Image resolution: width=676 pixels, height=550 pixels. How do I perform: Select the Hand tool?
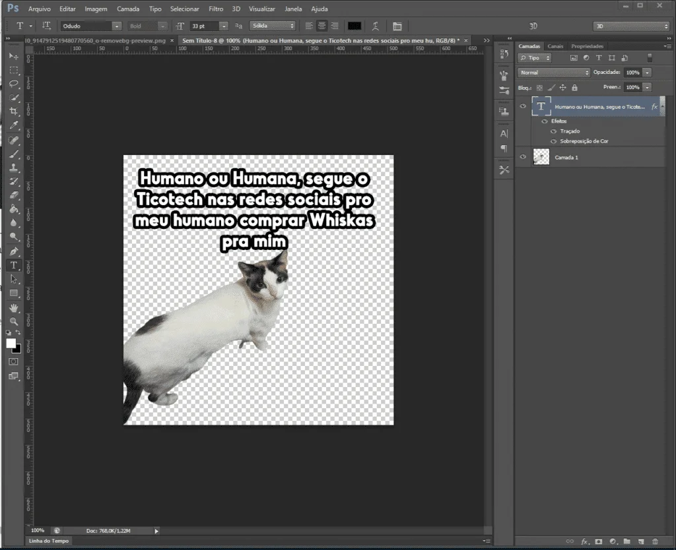13,307
